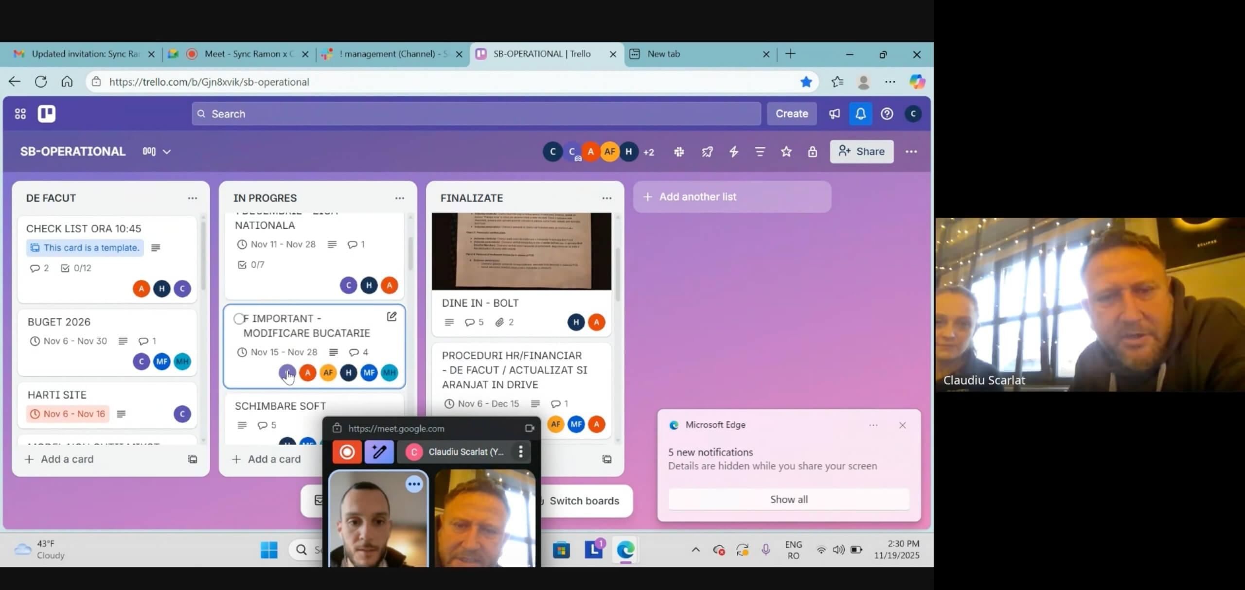Viewport: 1245px width, 590px height.
Task: Open the DE FACUT list actions menu
Action: (193, 198)
